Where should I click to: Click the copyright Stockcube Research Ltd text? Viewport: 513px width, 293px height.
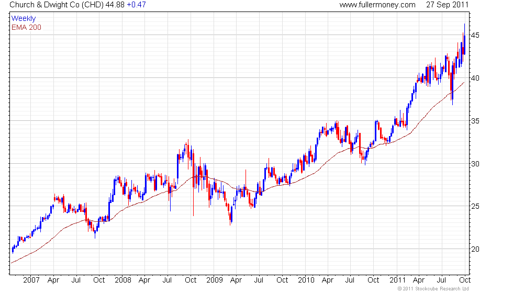click(x=433, y=289)
